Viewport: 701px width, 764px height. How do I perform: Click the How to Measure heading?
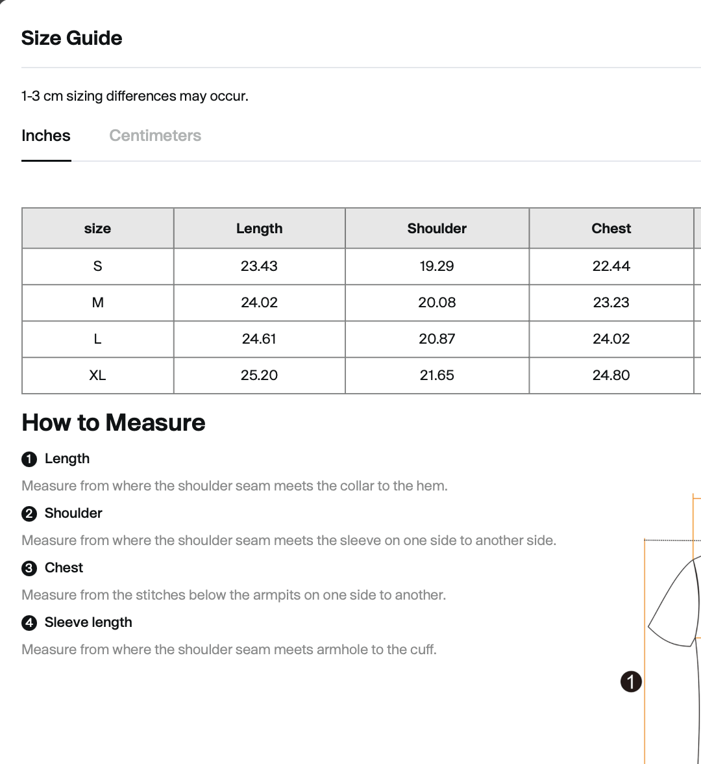point(114,422)
